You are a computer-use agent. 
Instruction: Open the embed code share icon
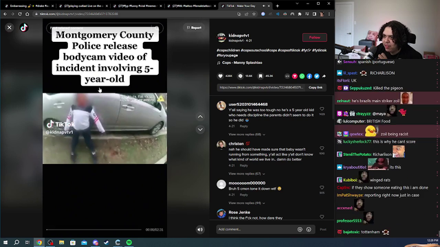tap(287, 76)
